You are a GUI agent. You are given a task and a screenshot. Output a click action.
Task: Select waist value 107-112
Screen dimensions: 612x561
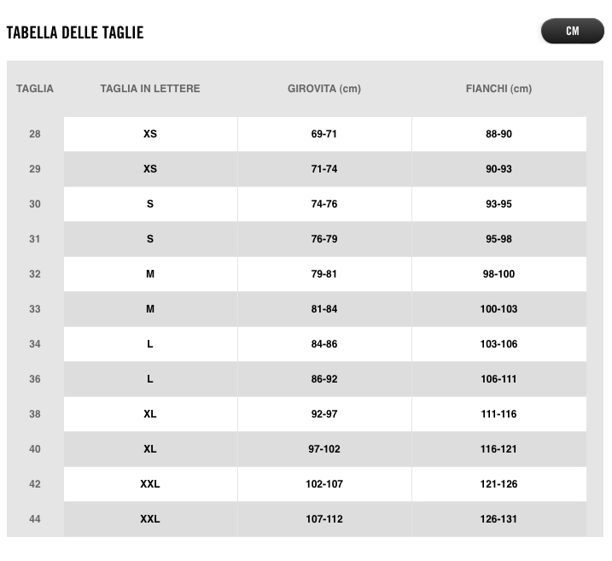tap(324, 519)
